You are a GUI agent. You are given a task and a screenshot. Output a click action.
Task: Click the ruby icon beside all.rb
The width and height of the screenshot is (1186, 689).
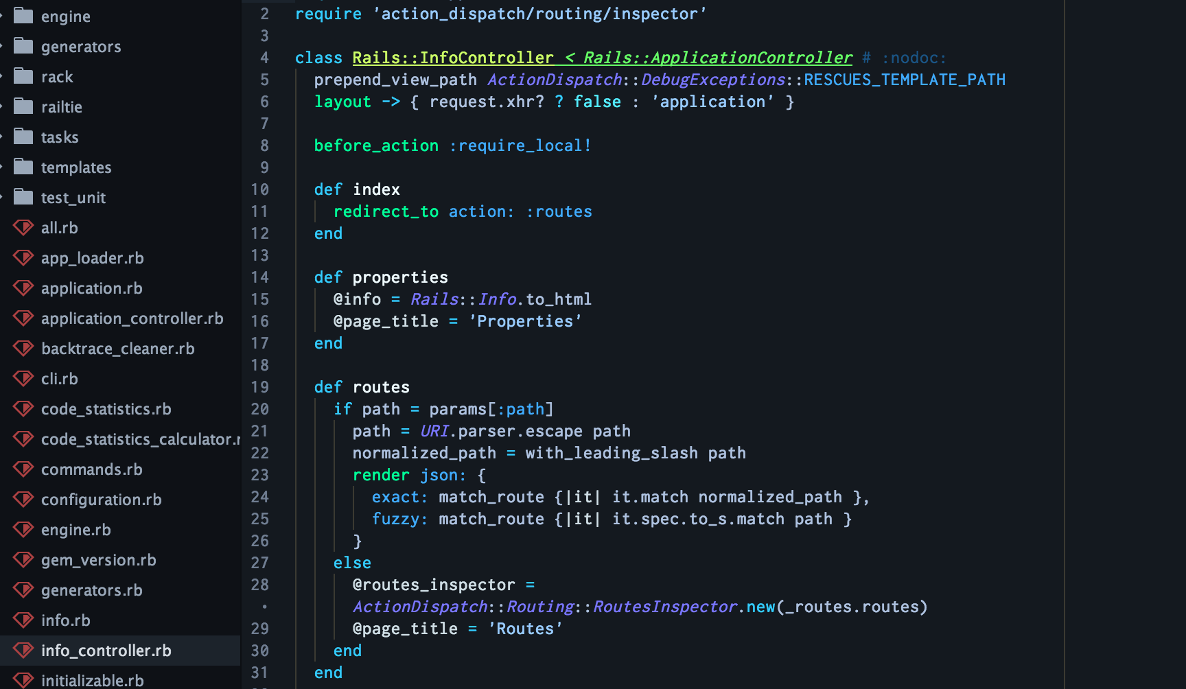23,227
